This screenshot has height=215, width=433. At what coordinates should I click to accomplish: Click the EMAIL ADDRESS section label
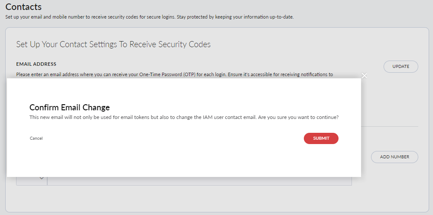click(36, 64)
